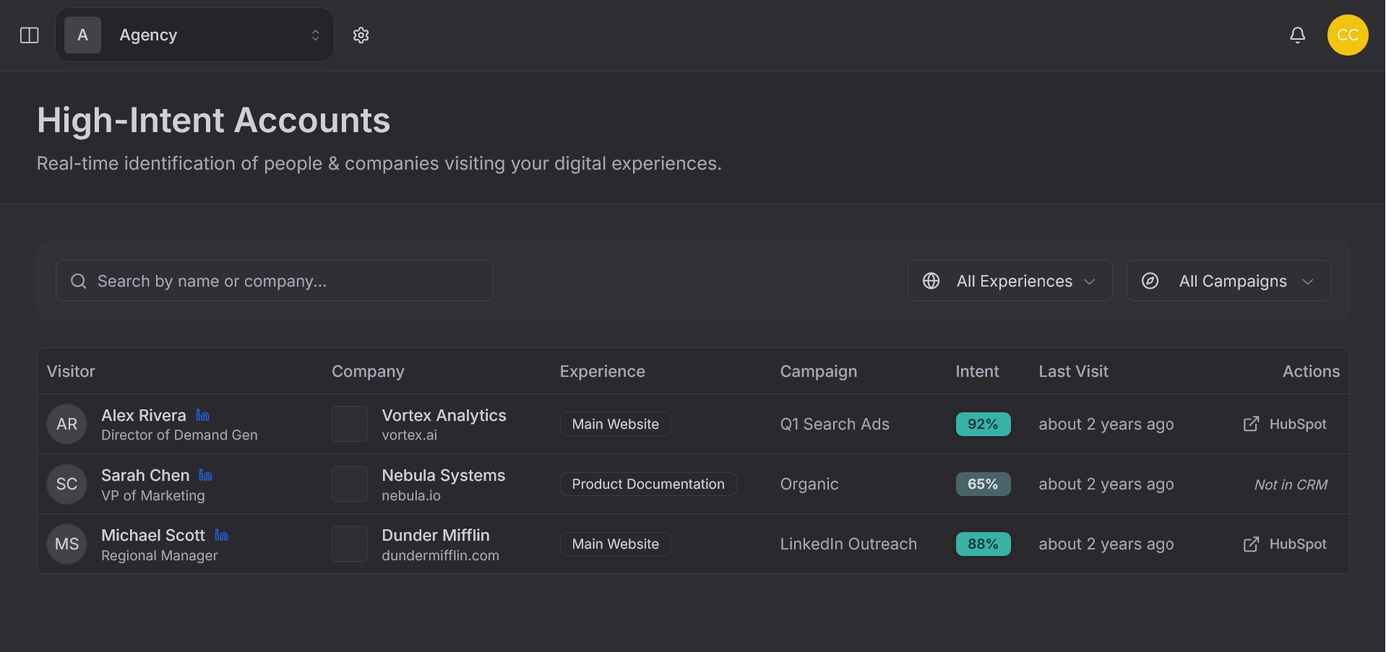Click the notifications bell icon
Viewport: 1386px width, 652px height.
[x=1297, y=35]
